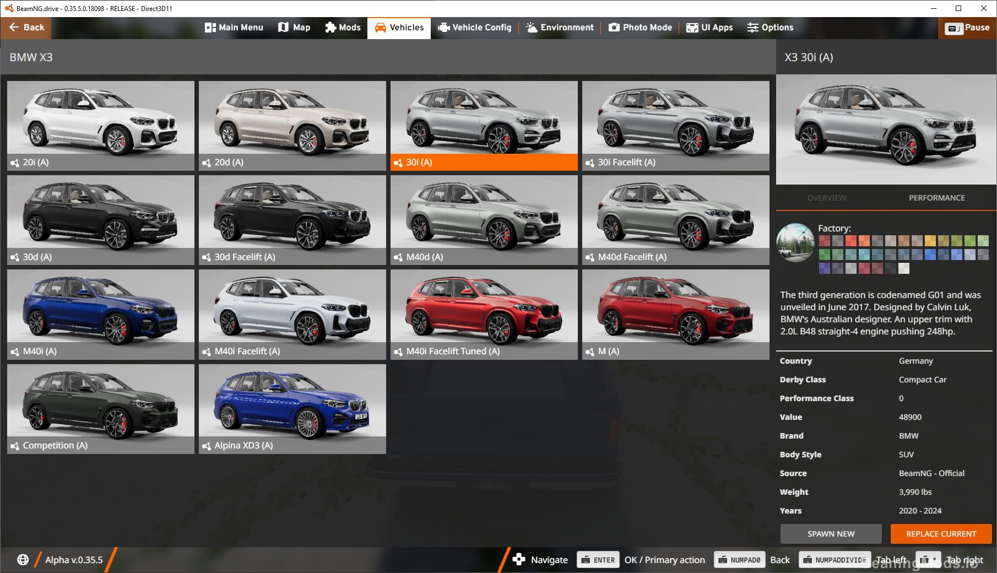Click the BMW X3 heading text

[31, 57]
